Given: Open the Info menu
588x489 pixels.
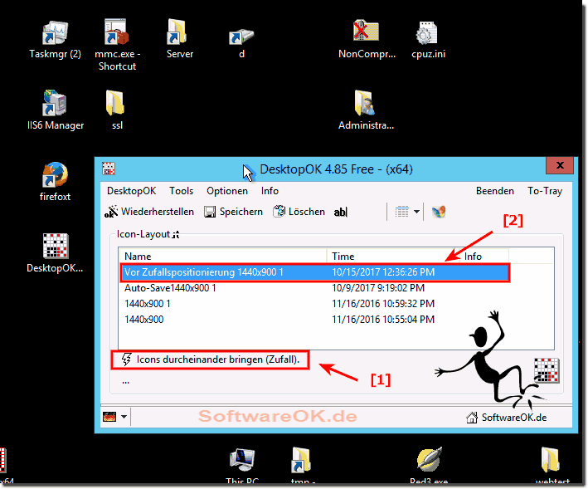Looking at the screenshot, I should pos(270,191).
